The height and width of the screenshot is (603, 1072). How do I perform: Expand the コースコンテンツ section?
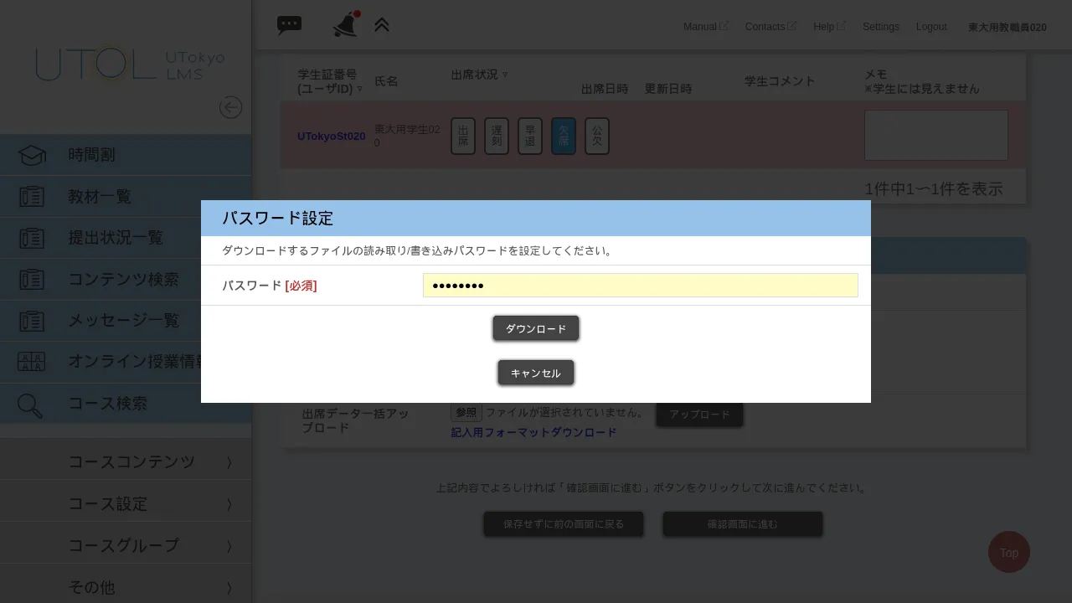[x=130, y=461]
